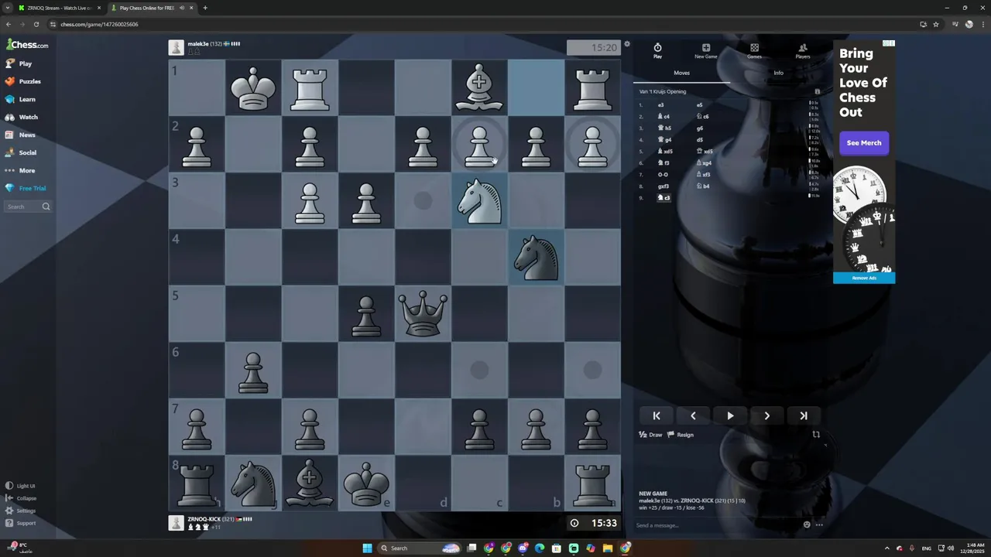Screen dimensions: 991x557
Task: Click ZRNOQ-KICK player avatar
Action: click(177, 523)
